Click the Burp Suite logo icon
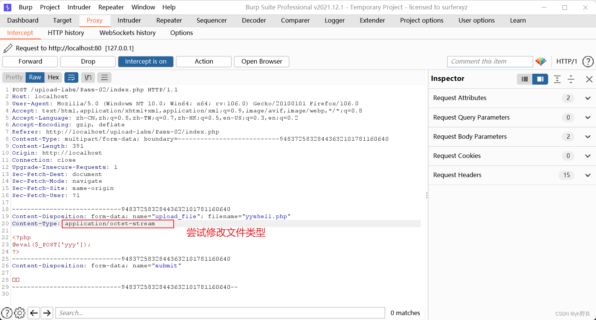 [x=8, y=7]
